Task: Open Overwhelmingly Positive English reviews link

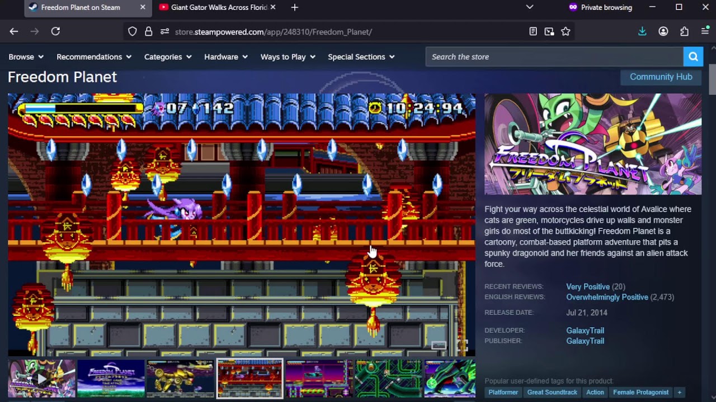Action: click(607, 298)
